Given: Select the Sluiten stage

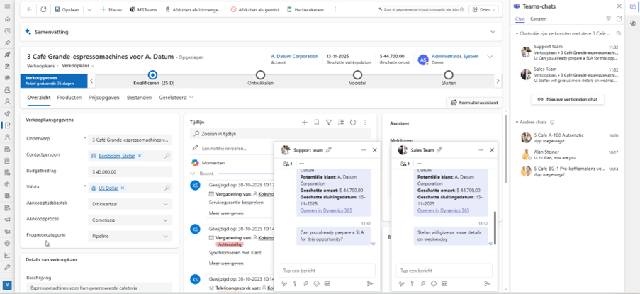Looking at the screenshot, I should point(449,75).
